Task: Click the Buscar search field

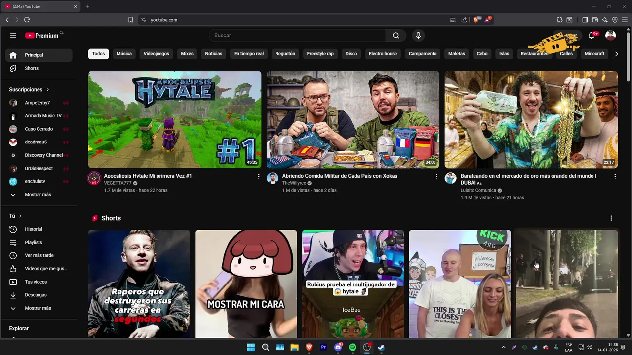Action: (297, 35)
